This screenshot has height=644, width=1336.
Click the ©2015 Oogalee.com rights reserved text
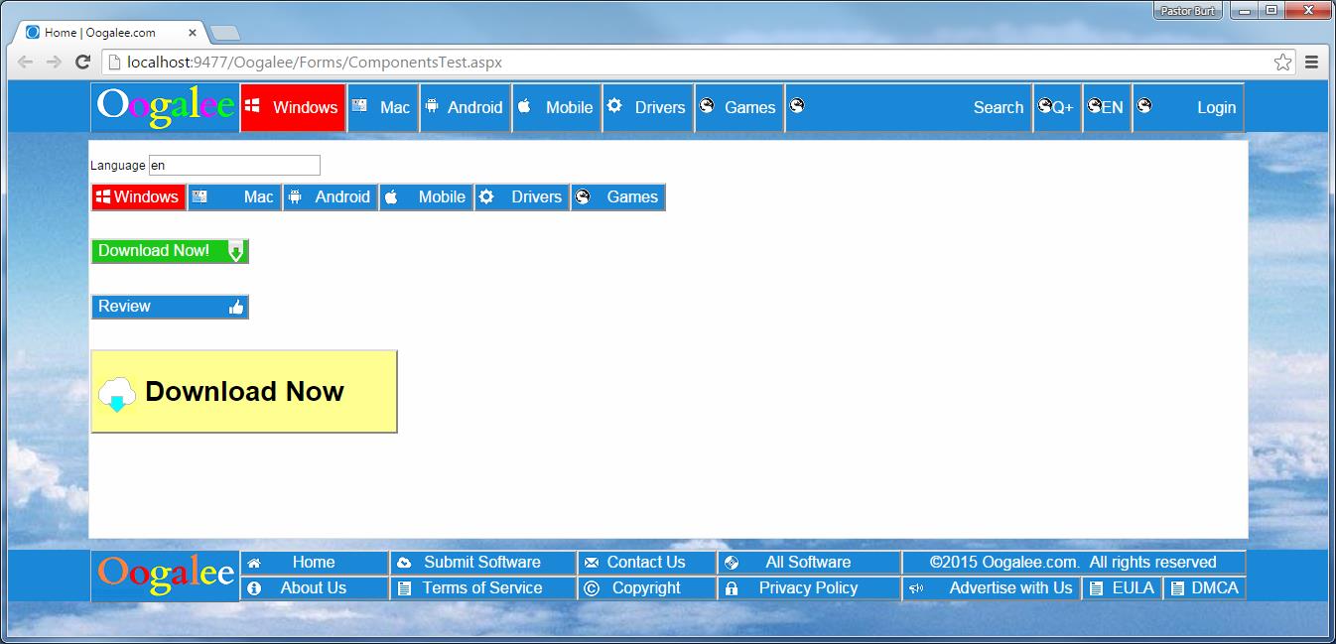click(x=1073, y=563)
